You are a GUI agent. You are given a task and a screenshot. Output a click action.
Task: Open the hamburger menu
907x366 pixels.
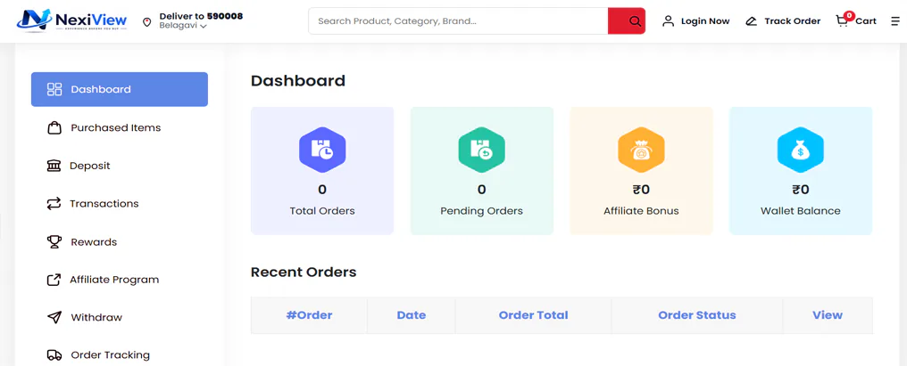(895, 21)
